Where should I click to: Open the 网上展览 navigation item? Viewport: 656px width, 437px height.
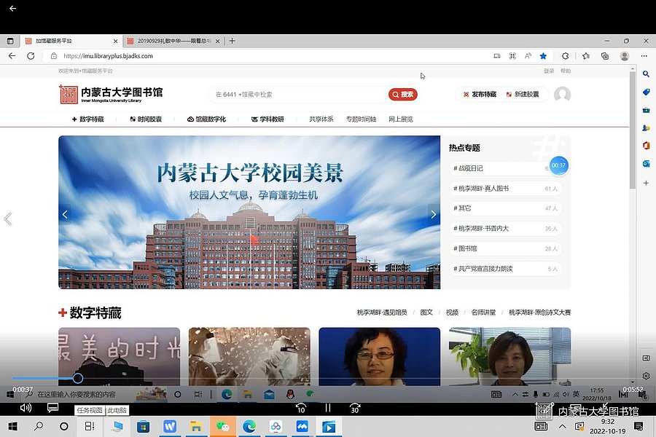pos(401,119)
